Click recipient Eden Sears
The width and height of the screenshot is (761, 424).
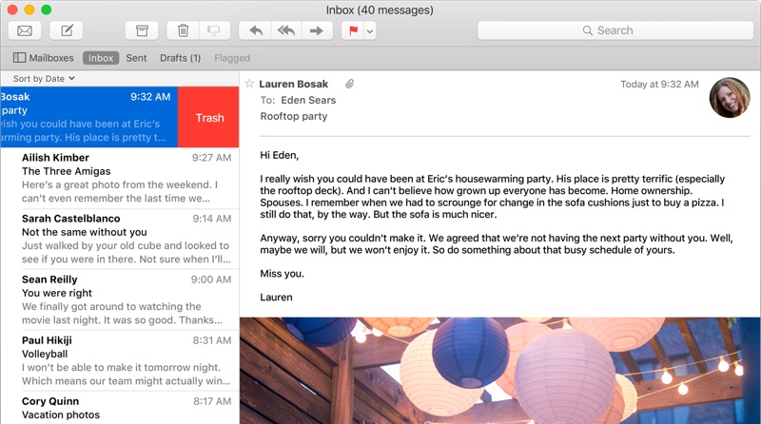pos(308,100)
